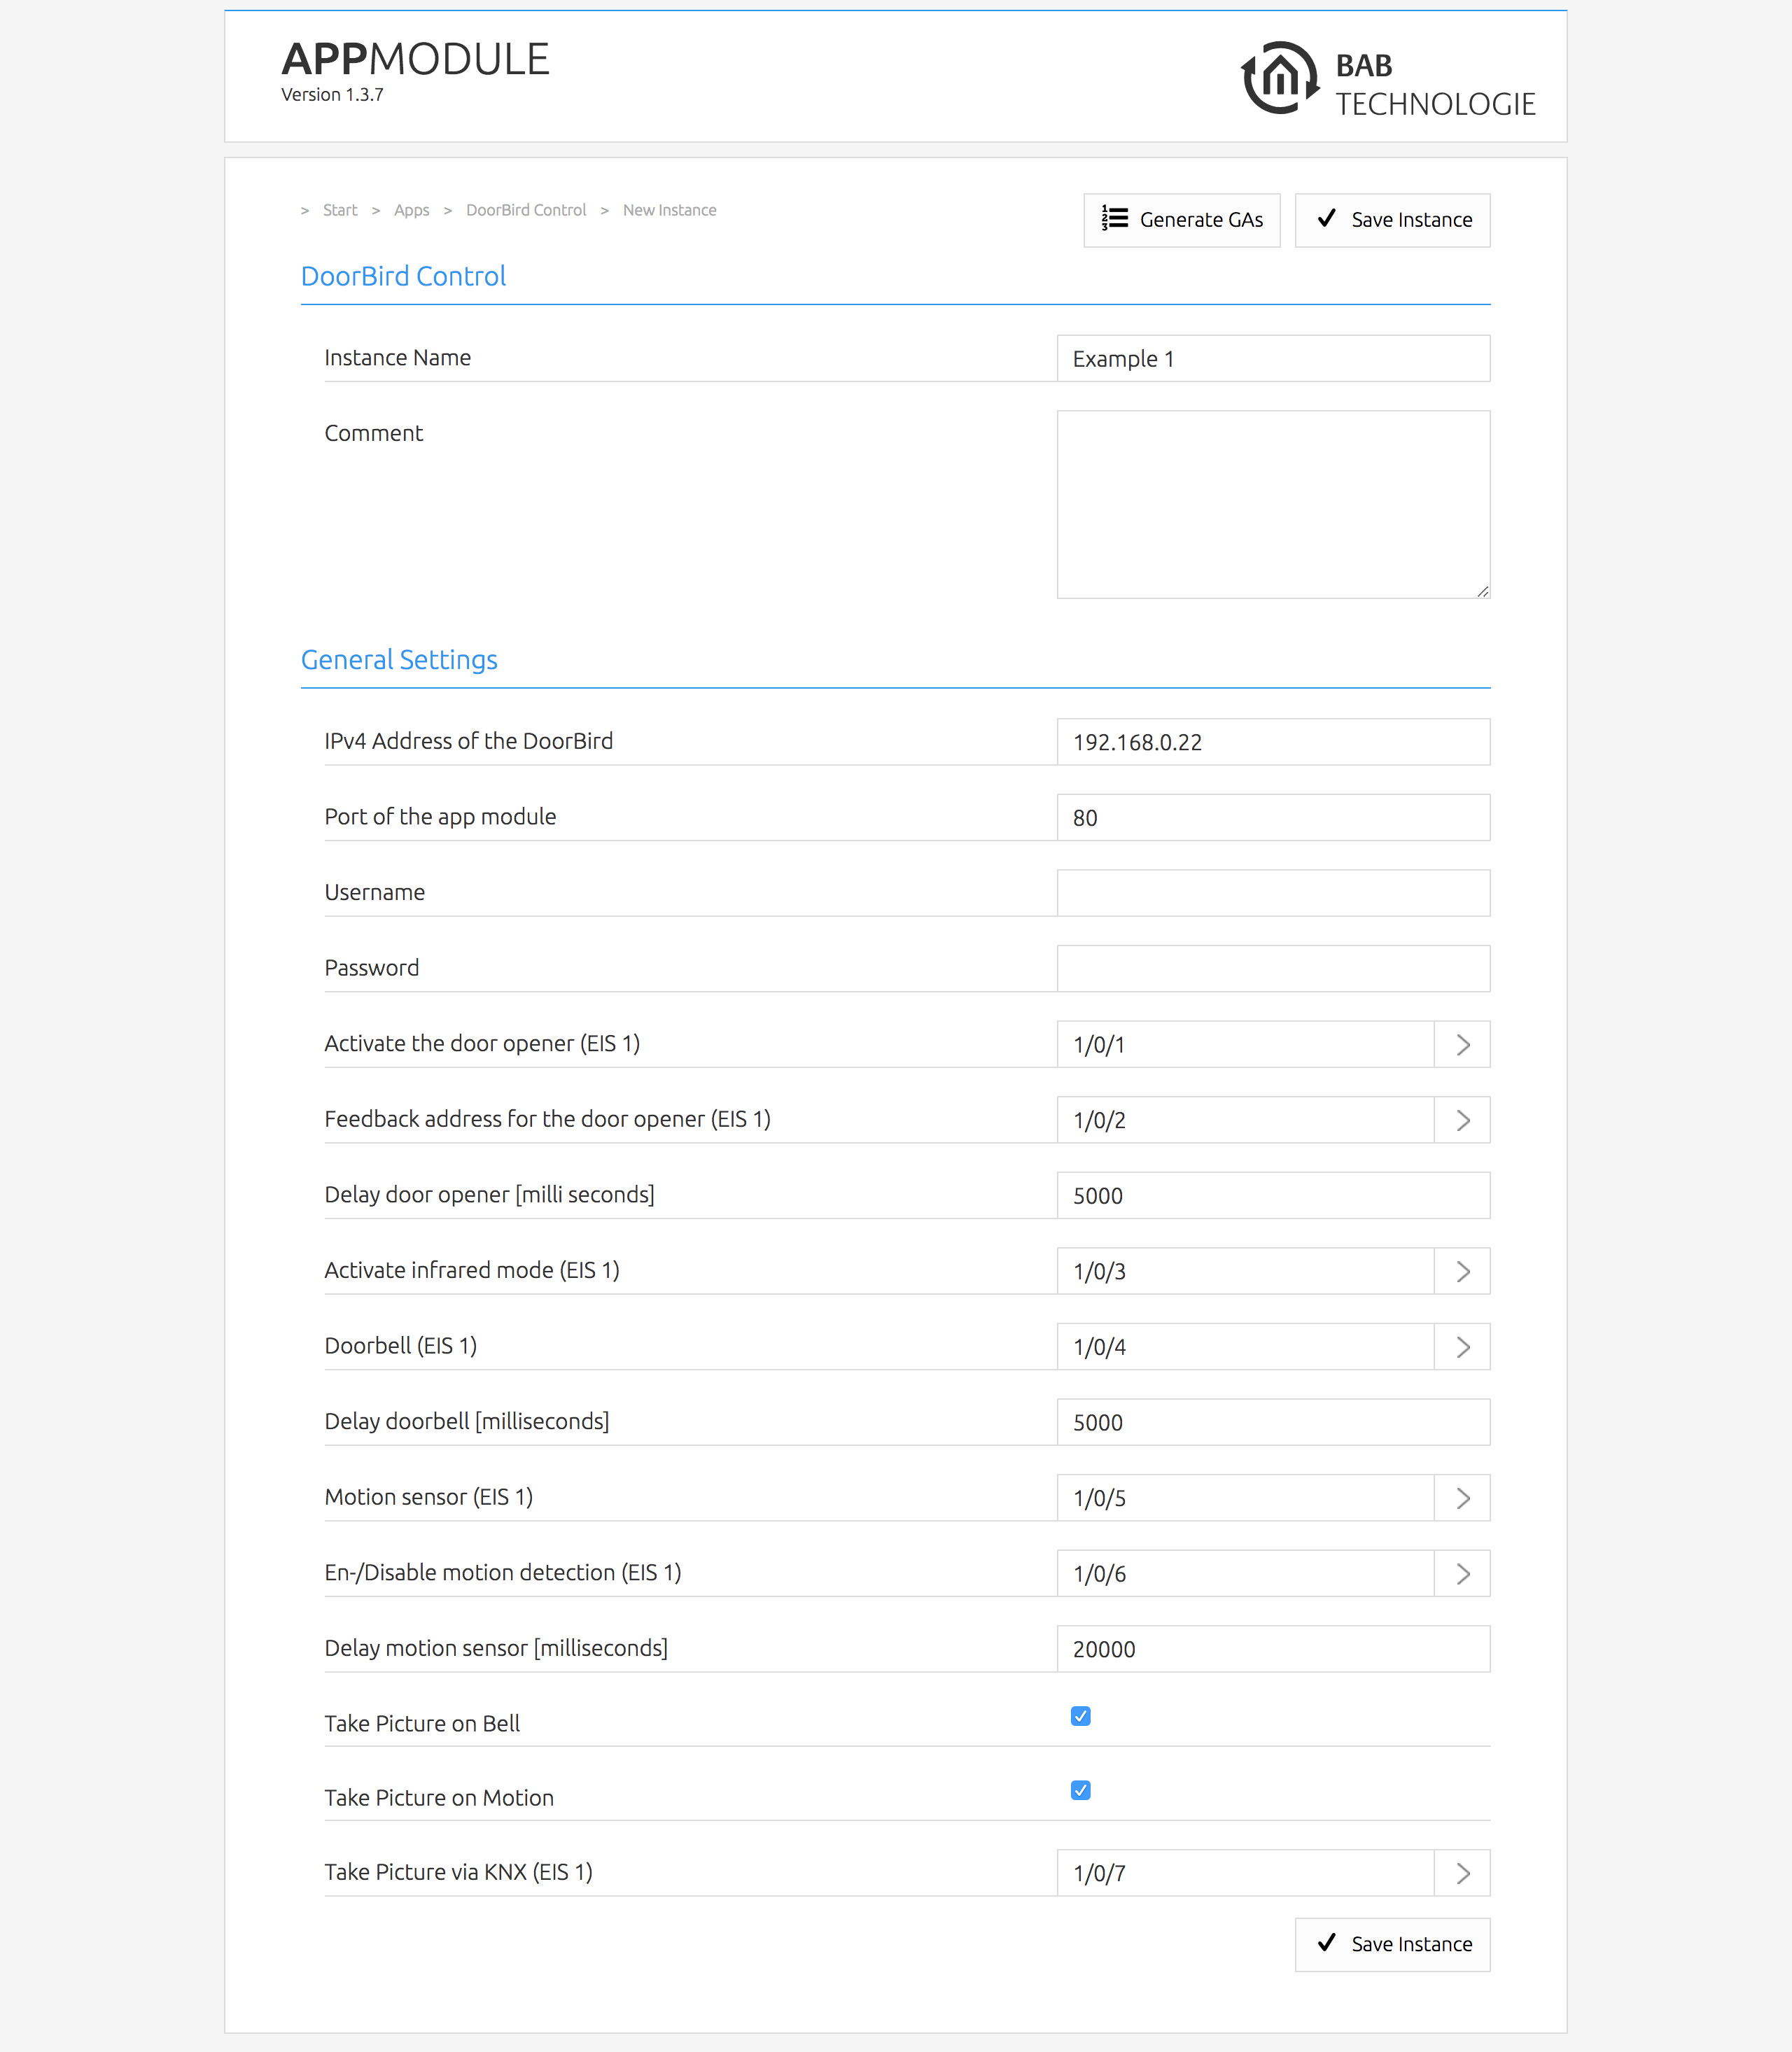Click the arrow next to Motion sensor 1/0/5
The image size is (1792, 2052).
coord(1462,1498)
